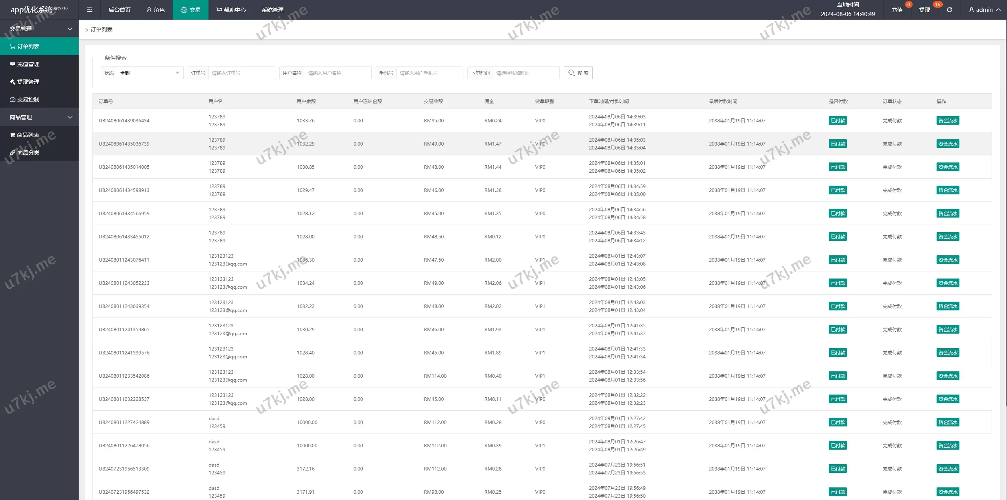Switch to the 帮助中心 top menu

click(x=231, y=10)
